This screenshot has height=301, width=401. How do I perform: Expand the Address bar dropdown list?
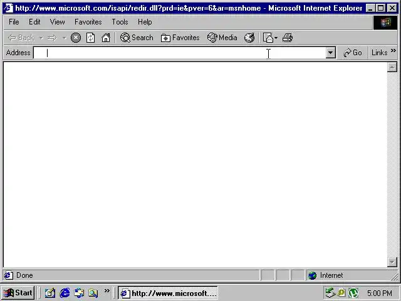coord(331,53)
